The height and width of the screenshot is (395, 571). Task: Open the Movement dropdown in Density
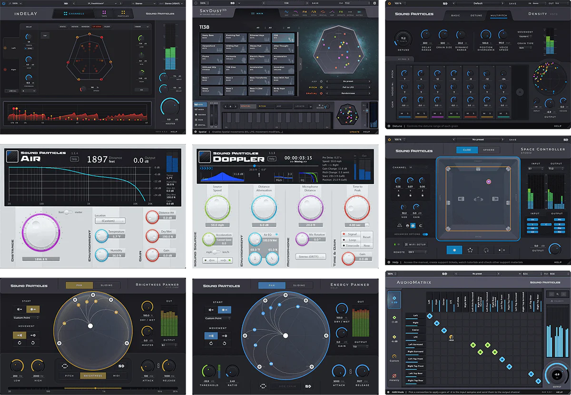[x=525, y=36]
